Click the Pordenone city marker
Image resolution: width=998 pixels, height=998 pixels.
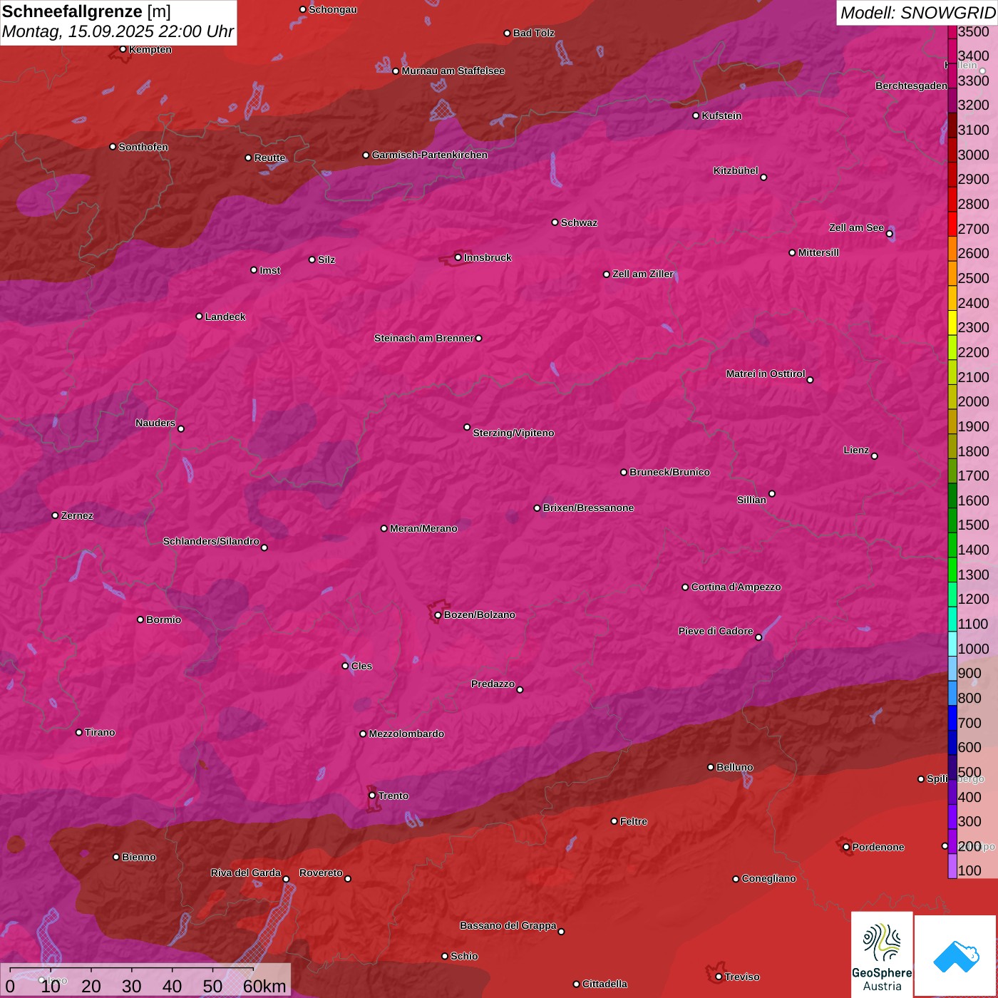[x=846, y=847]
